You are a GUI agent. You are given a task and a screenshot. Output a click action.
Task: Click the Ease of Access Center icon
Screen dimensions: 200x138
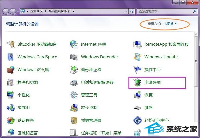pos(137,120)
